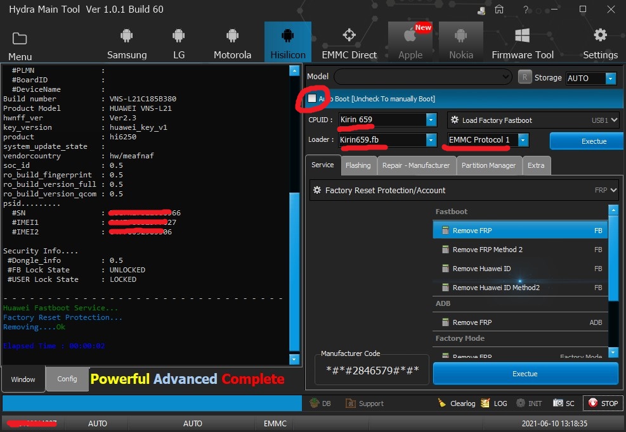This screenshot has height=432, width=626.
Task: Click the INIT icon in bottom bar
Action: [x=521, y=403]
